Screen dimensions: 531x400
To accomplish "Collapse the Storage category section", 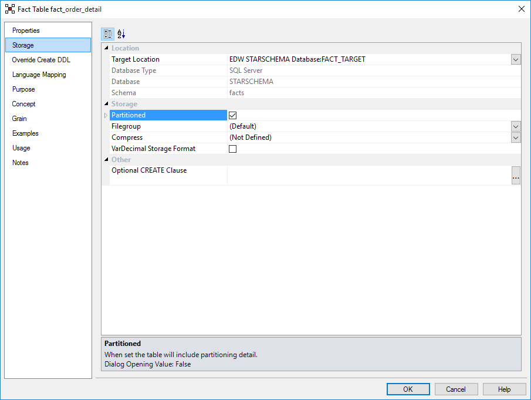I will pyautogui.click(x=106, y=104).
